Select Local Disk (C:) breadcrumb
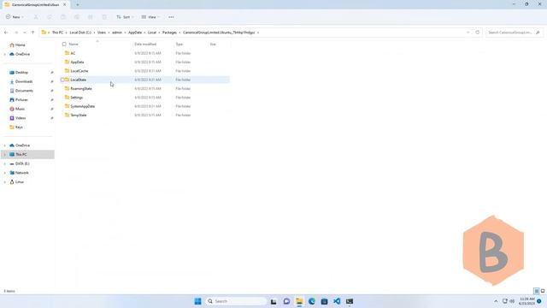The width and height of the screenshot is (547, 308). (80, 33)
